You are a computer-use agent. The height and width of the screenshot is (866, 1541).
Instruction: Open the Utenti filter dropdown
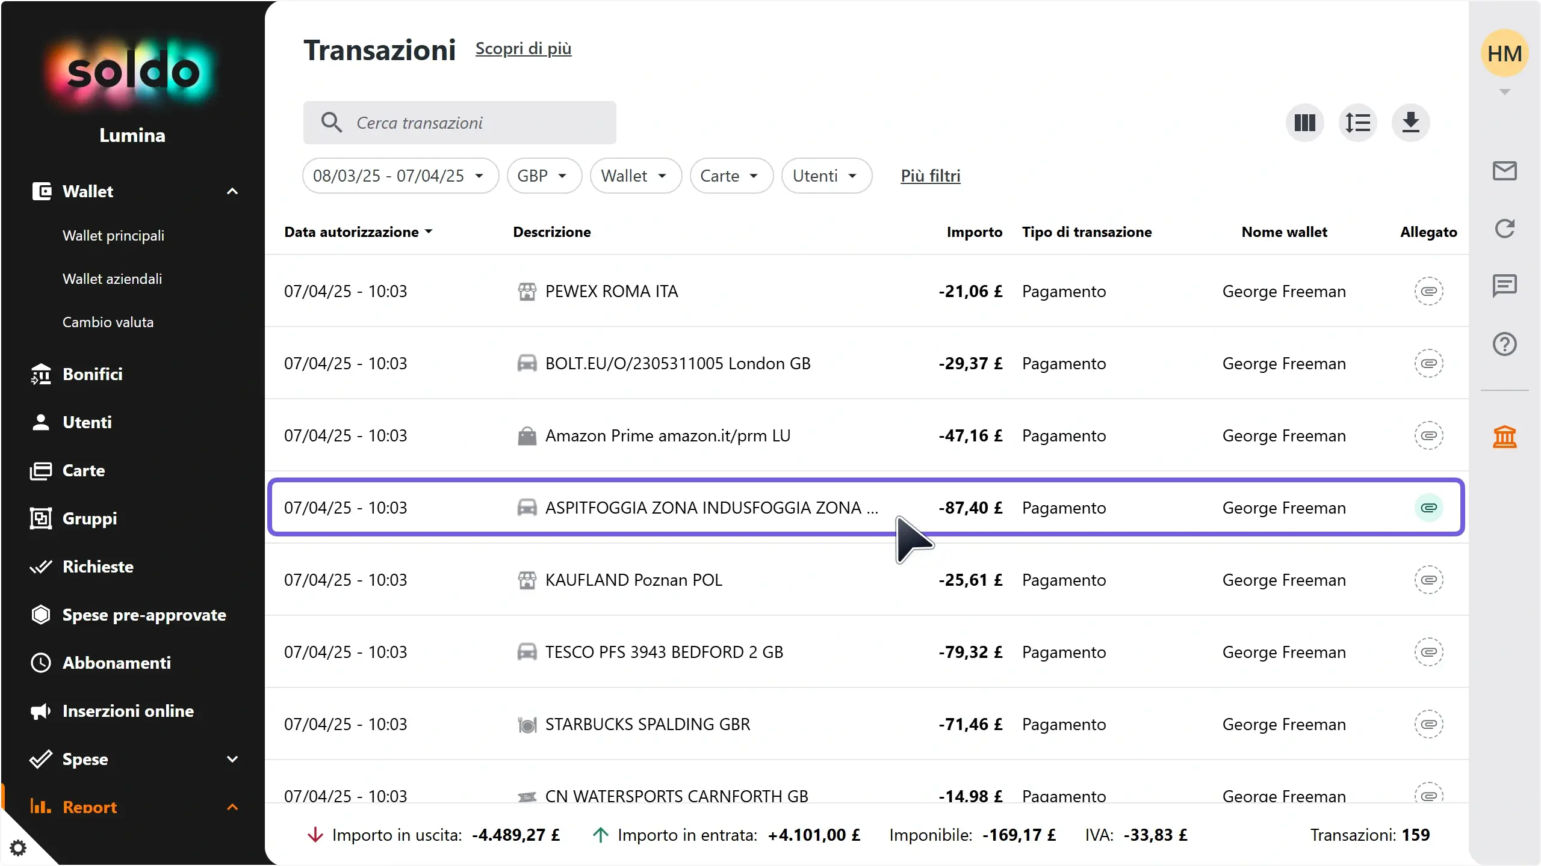pyautogui.click(x=826, y=176)
